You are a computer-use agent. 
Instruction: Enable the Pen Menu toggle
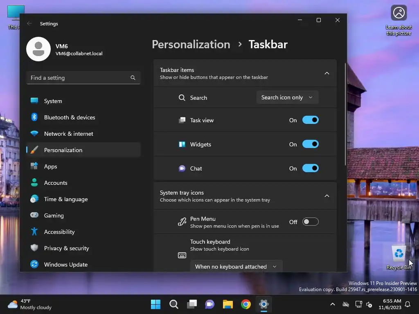[x=310, y=222]
